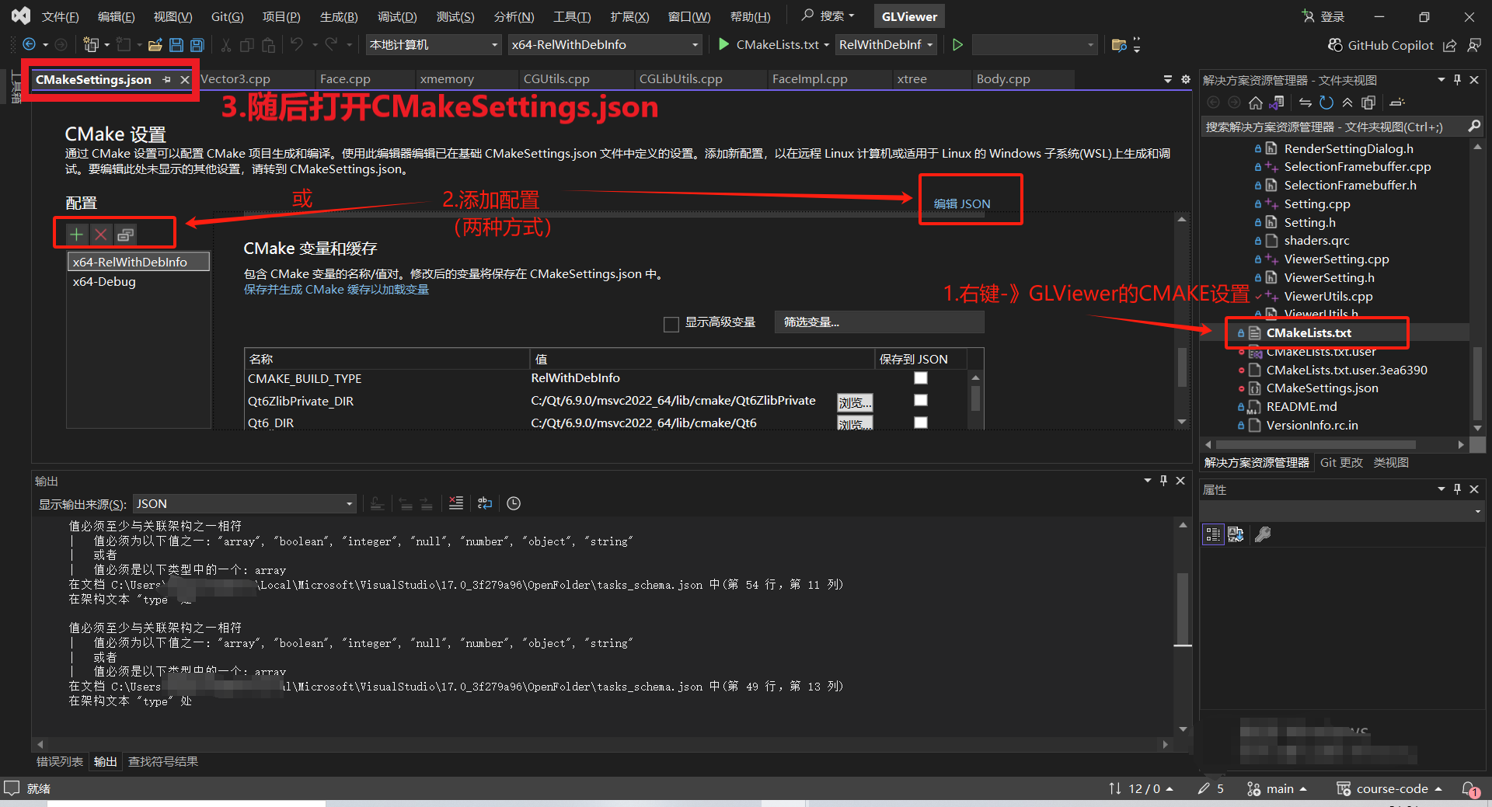Open the main branch selector in status bar
This screenshot has width=1492, height=807.
1277,789
